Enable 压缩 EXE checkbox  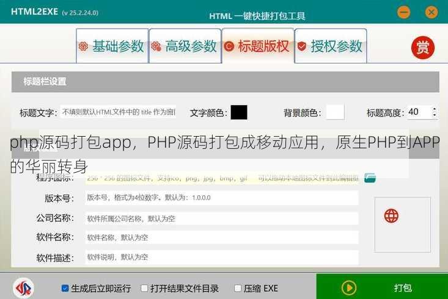pos(237,288)
